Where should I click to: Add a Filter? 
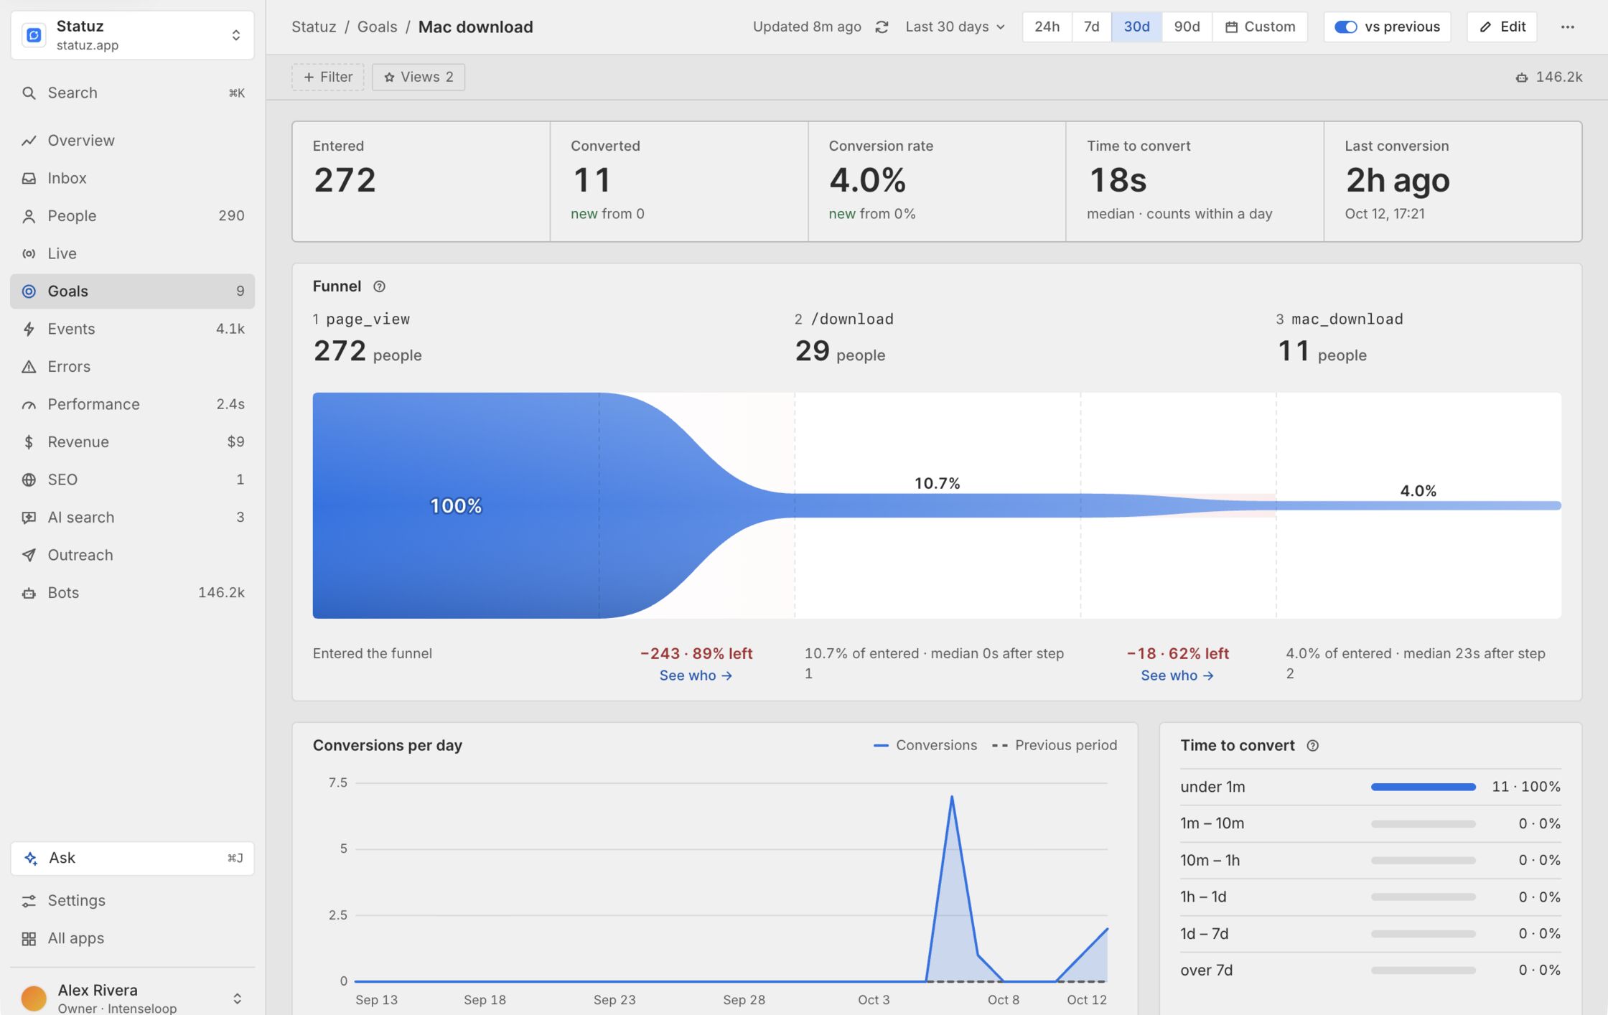tap(328, 77)
